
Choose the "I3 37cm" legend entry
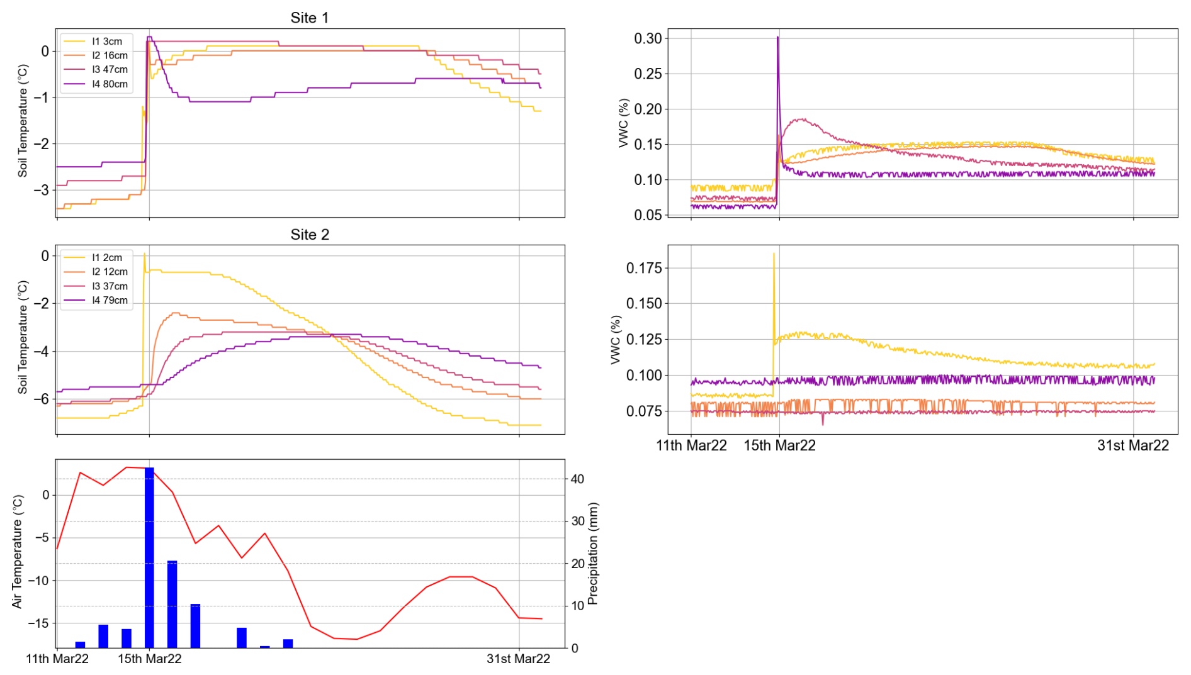tap(110, 286)
